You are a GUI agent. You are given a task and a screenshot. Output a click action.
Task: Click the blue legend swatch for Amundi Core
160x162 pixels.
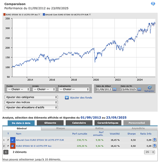[44, 15]
